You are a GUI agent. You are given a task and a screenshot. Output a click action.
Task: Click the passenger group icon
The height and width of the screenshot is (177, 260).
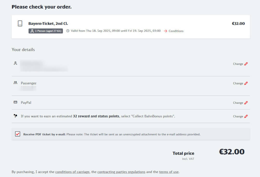15,83
